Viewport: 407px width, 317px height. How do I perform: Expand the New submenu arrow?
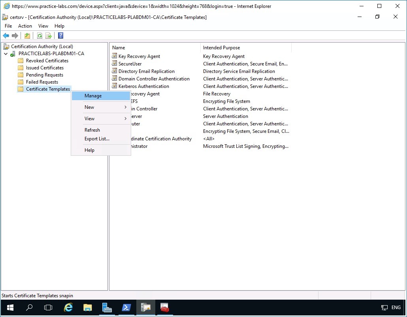click(126, 107)
